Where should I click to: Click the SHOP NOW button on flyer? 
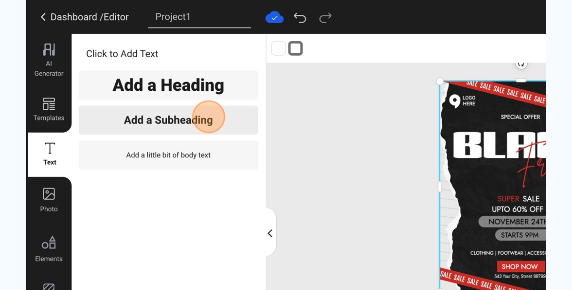point(520,267)
